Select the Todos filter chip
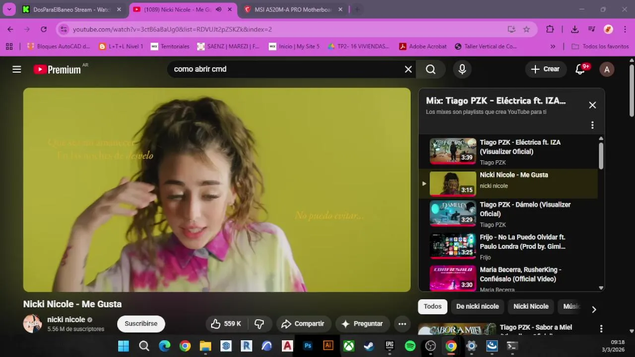The image size is (635, 357). pyautogui.click(x=433, y=306)
